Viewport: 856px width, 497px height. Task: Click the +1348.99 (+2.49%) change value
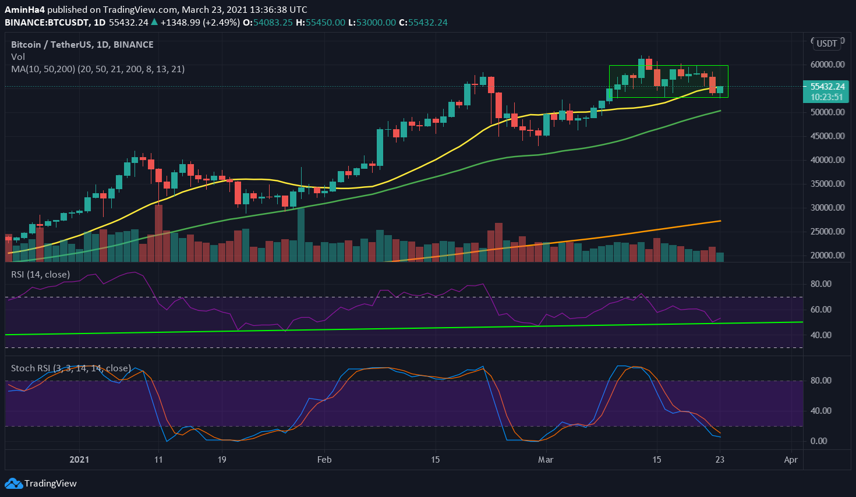click(x=200, y=22)
